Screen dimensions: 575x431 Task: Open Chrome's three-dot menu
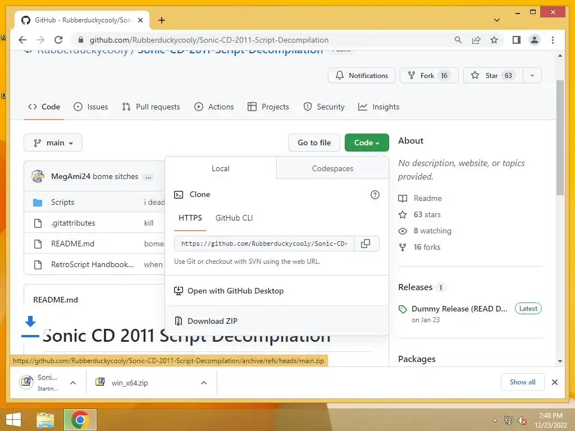[x=553, y=40]
